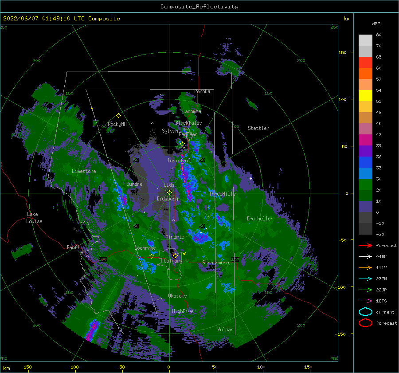Click the 2022/06/07 01:49:10 UTC timestamp

coord(43,18)
